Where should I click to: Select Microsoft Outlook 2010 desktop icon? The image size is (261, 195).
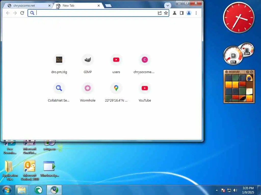(x=30, y=170)
